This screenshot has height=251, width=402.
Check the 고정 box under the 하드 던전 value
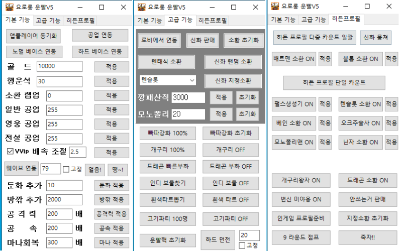[242, 245]
